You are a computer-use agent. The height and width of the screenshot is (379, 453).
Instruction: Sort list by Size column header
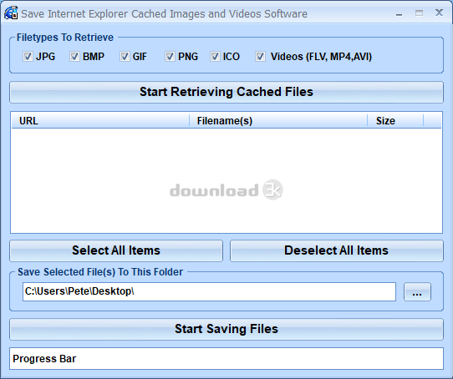pyautogui.click(x=395, y=121)
